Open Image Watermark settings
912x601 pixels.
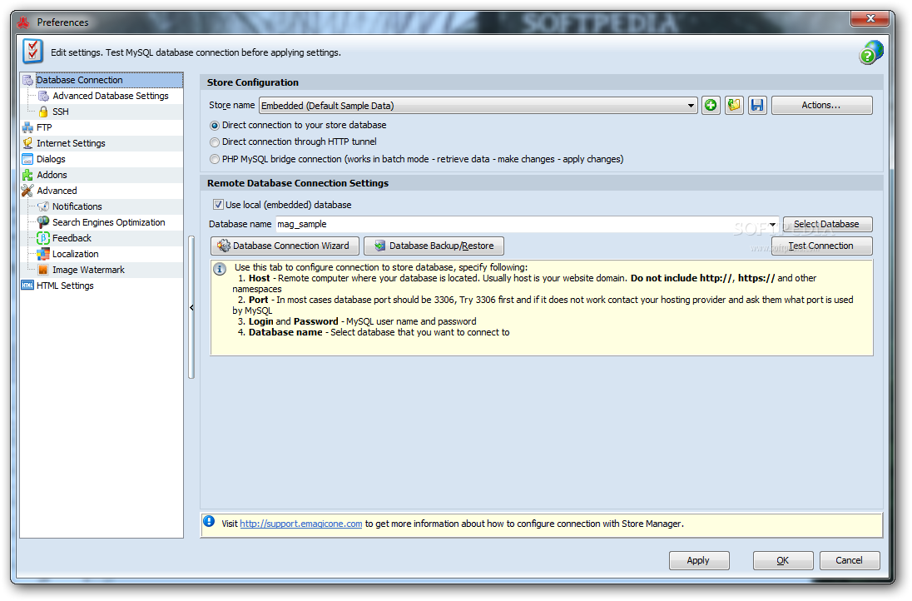(x=88, y=270)
